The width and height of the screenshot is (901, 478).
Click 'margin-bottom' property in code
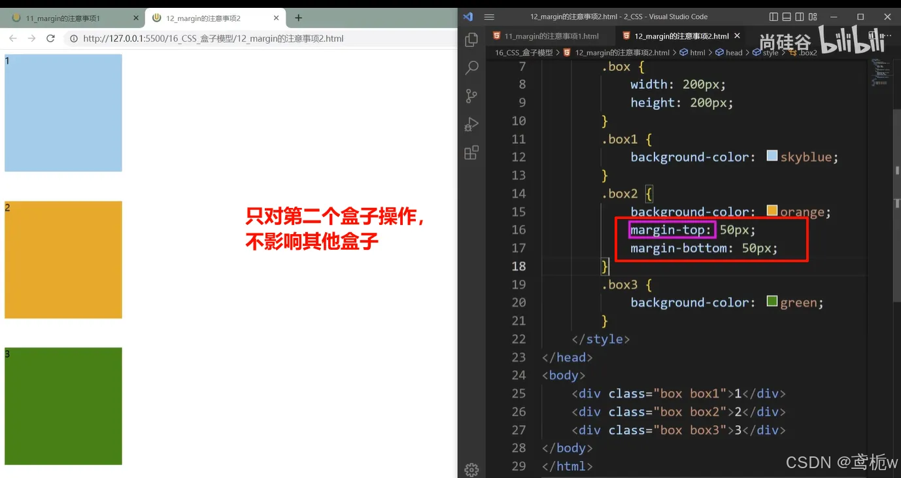click(x=679, y=248)
